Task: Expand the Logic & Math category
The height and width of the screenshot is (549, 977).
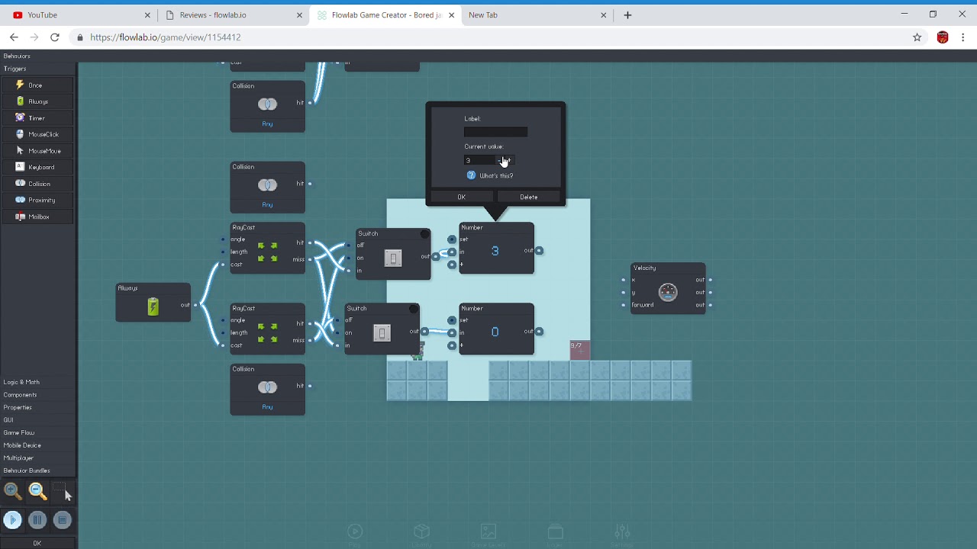Action: [x=21, y=382]
